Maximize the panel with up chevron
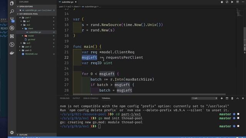The width and height of the screenshot is (246, 138). pyautogui.click(x=238, y=98)
